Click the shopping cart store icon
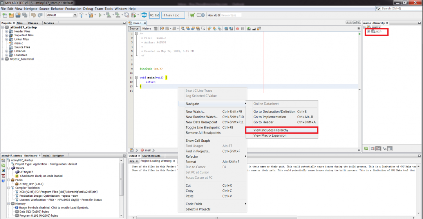 click(x=192, y=15)
